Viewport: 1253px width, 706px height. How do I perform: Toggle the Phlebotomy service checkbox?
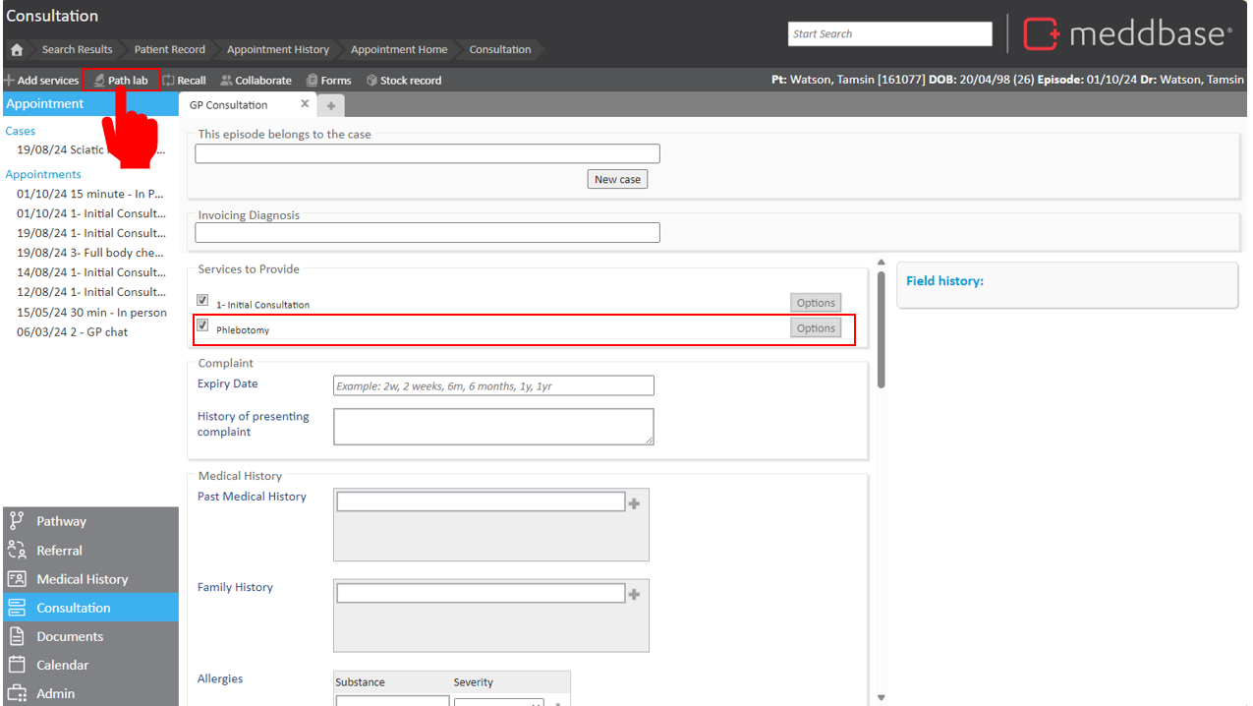[x=202, y=325]
